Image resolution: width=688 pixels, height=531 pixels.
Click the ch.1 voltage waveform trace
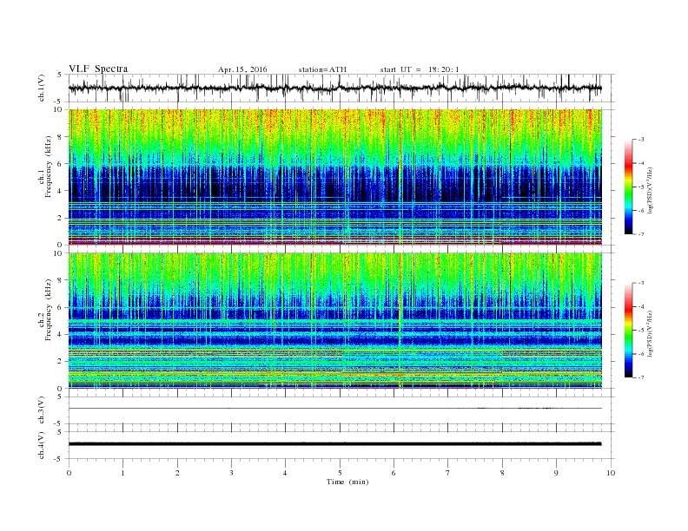click(x=334, y=88)
